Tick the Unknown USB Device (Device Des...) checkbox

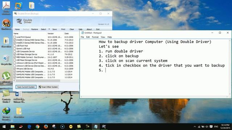(14, 66)
